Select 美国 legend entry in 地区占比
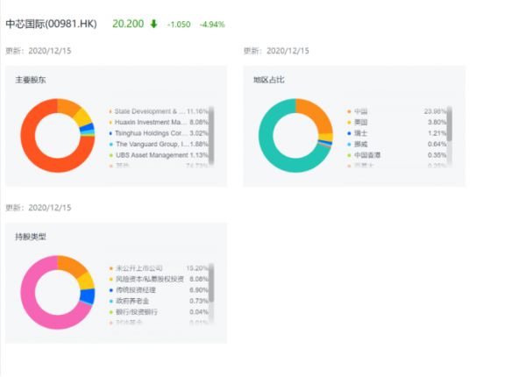Image resolution: width=526 pixels, height=377 pixels. click(362, 123)
